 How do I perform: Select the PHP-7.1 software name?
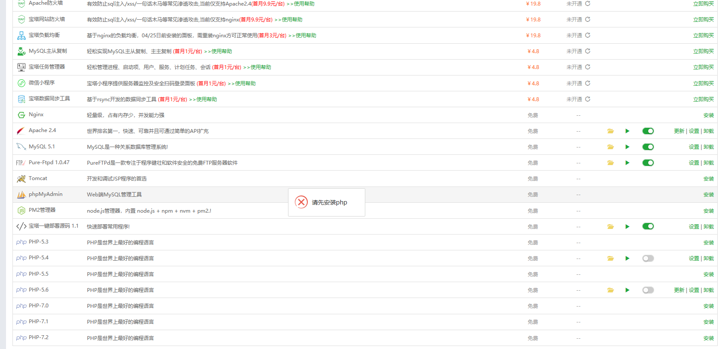click(39, 322)
